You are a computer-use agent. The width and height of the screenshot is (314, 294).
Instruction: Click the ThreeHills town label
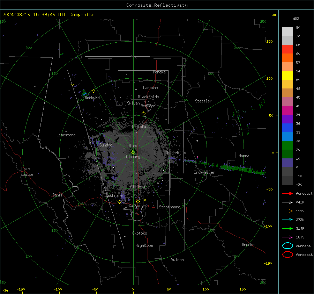[x=175, y=153]
